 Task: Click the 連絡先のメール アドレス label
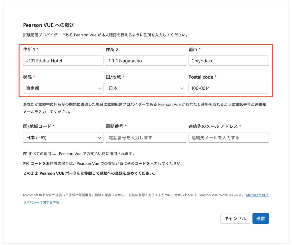(213, 126)
